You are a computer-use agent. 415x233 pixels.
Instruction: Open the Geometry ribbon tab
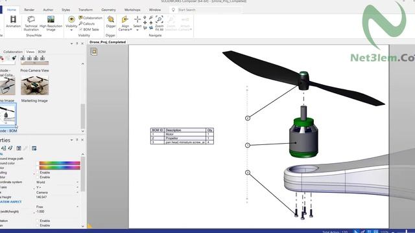[108, 10]
